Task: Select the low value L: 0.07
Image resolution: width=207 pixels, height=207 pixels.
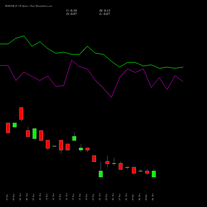Action: [x=105, y=14]
